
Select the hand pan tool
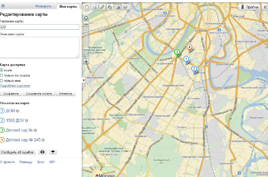click(x=87, y=7)
